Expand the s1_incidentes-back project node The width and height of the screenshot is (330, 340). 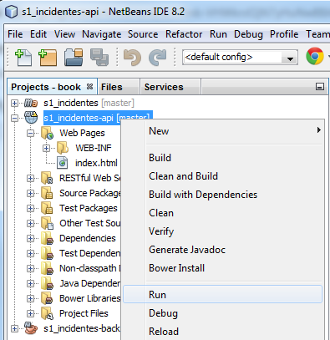pyautogui.click(x=14, y=329)
